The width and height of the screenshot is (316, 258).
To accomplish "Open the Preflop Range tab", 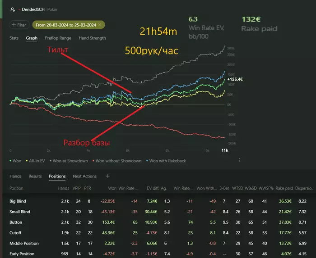I will tap(58, 38).
